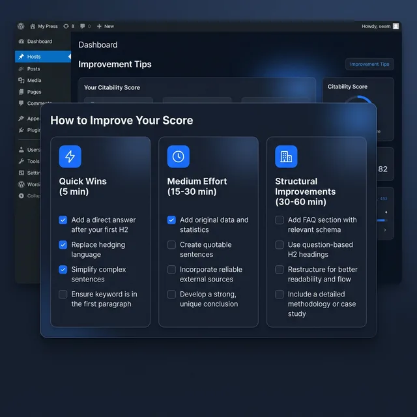Viewport: 417px width, 417px height.
Task: Go to Media in the sidebar
Action: 34,81
